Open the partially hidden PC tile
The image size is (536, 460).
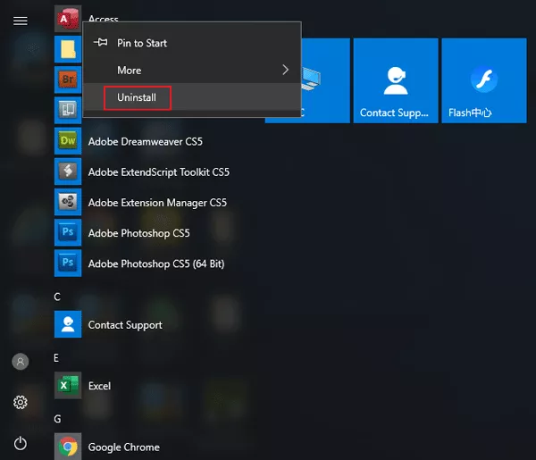tap(325, 80)
